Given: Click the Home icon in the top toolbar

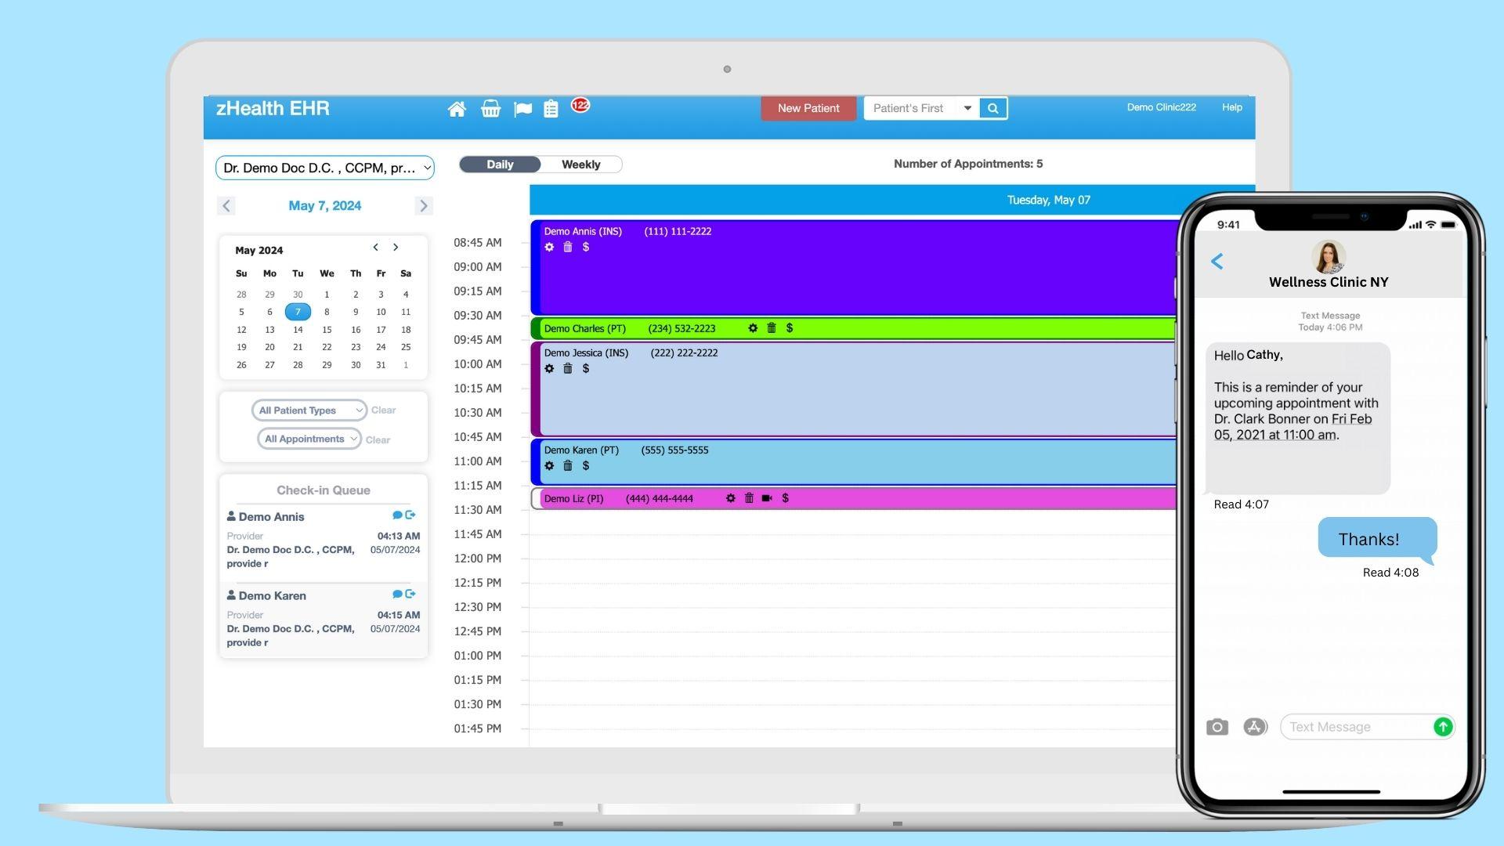Looking at the screenshot, I should (457, 108).
